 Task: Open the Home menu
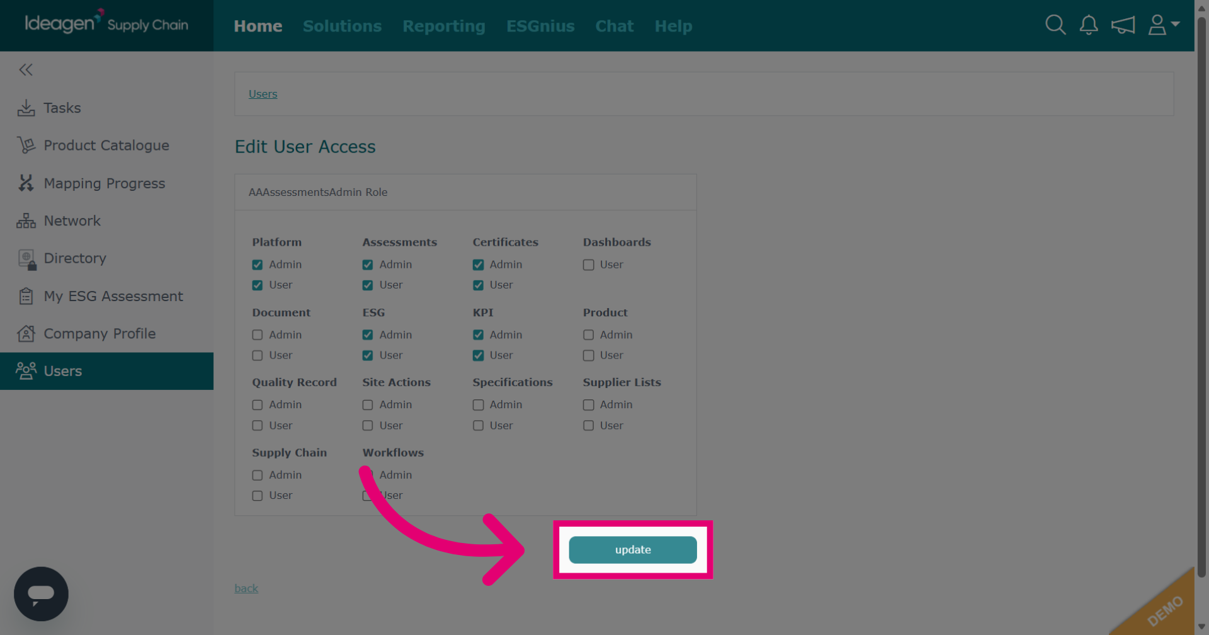[x=258, y=26]
